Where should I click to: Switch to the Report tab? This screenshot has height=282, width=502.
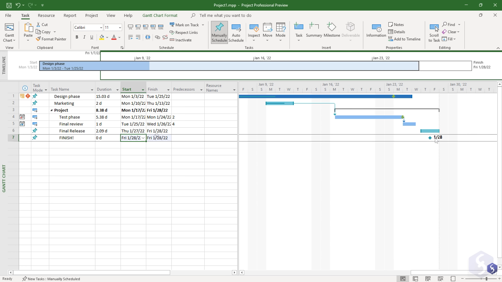70,15
